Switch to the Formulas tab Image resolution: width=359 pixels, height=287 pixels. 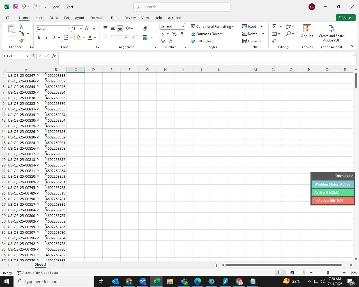pyautogui.click(x=98, y=18)
